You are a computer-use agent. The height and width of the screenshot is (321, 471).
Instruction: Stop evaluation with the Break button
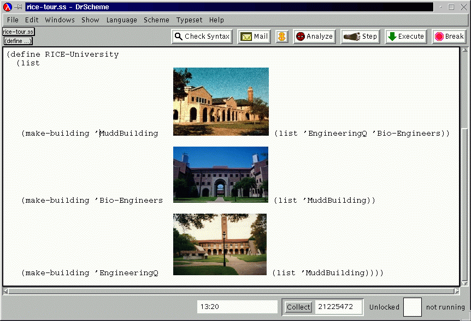[x=449, y=37]
